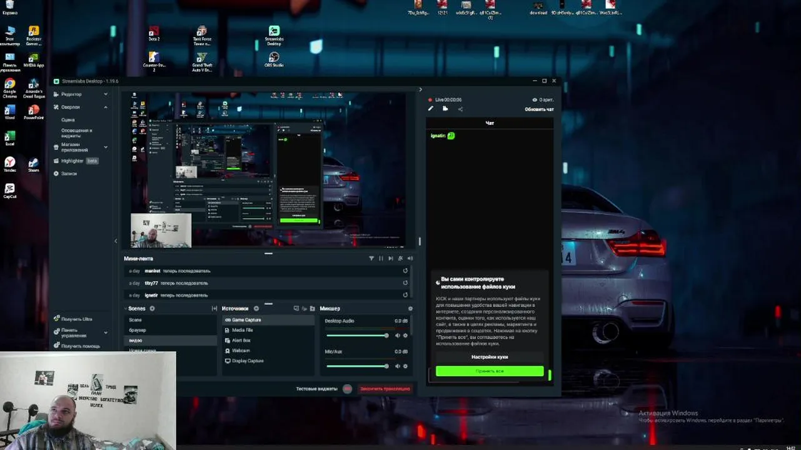Screen dimensions: 801x450
Task: Mute Mic/Aux speaker icon
Action: click(x=397, y=366)
